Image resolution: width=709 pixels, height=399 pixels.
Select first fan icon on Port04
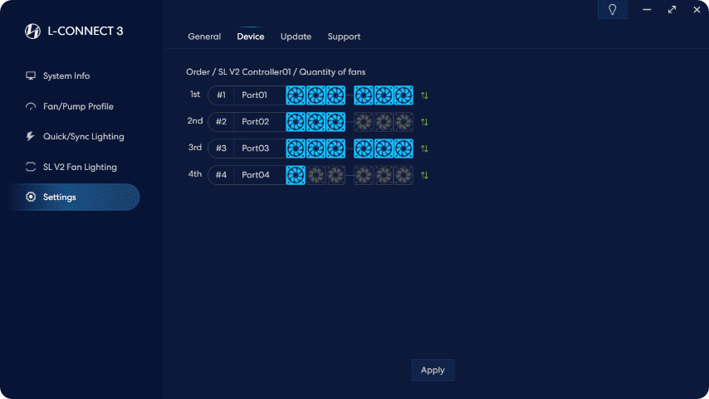coord(296,175)
